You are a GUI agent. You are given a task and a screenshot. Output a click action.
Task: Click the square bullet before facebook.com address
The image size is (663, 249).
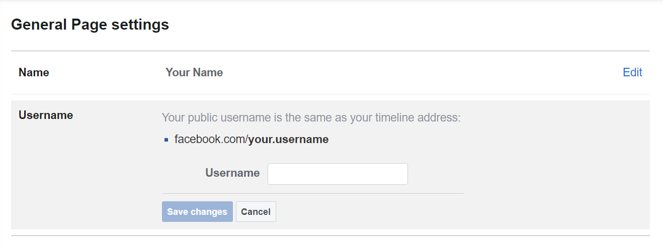click(167, 140)
